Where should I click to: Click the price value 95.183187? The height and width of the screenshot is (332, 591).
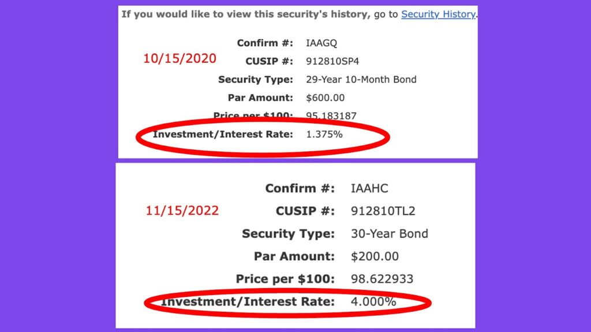pos(331,116)
